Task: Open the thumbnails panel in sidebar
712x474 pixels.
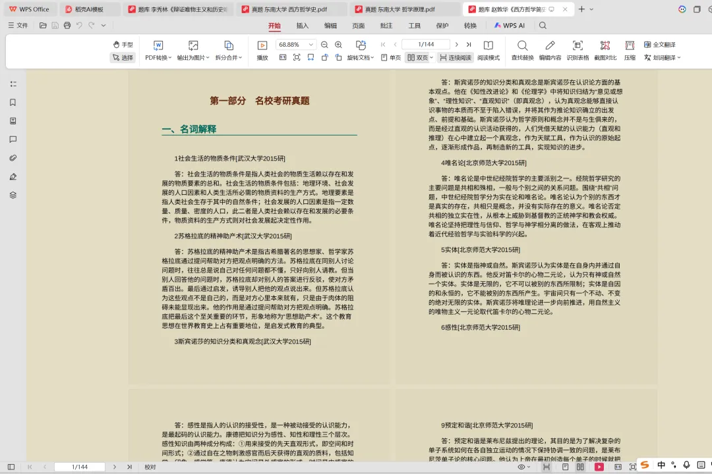Action: pyautogui.click(x=13, y=121)
